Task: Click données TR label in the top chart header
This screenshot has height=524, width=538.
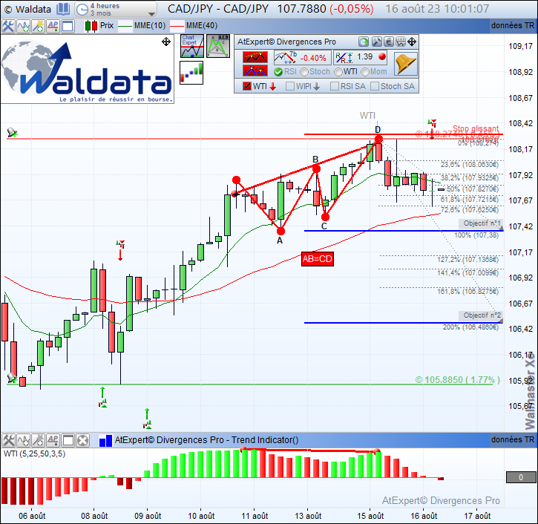Action: [x=513, y=26]
